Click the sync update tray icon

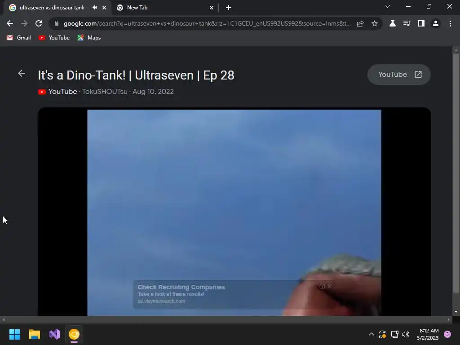tap(382, 334)
